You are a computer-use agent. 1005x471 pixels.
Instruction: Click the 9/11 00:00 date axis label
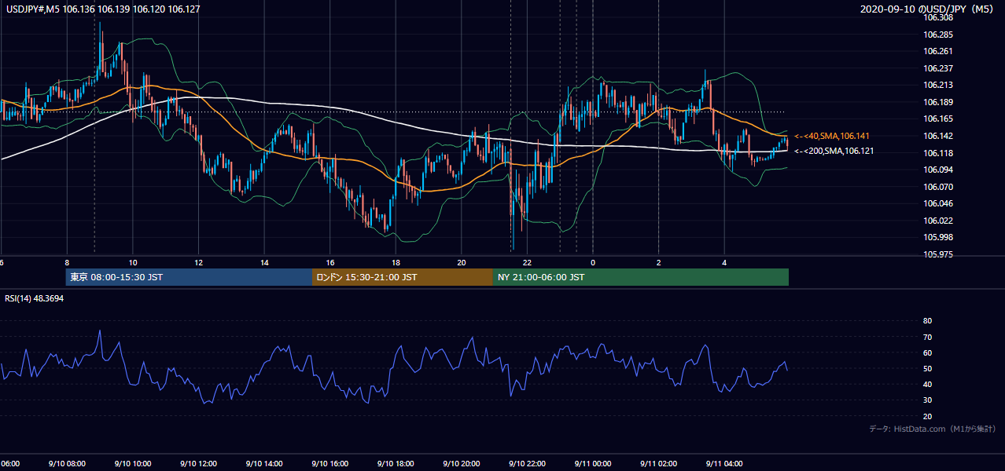click(x=592, y=464)
